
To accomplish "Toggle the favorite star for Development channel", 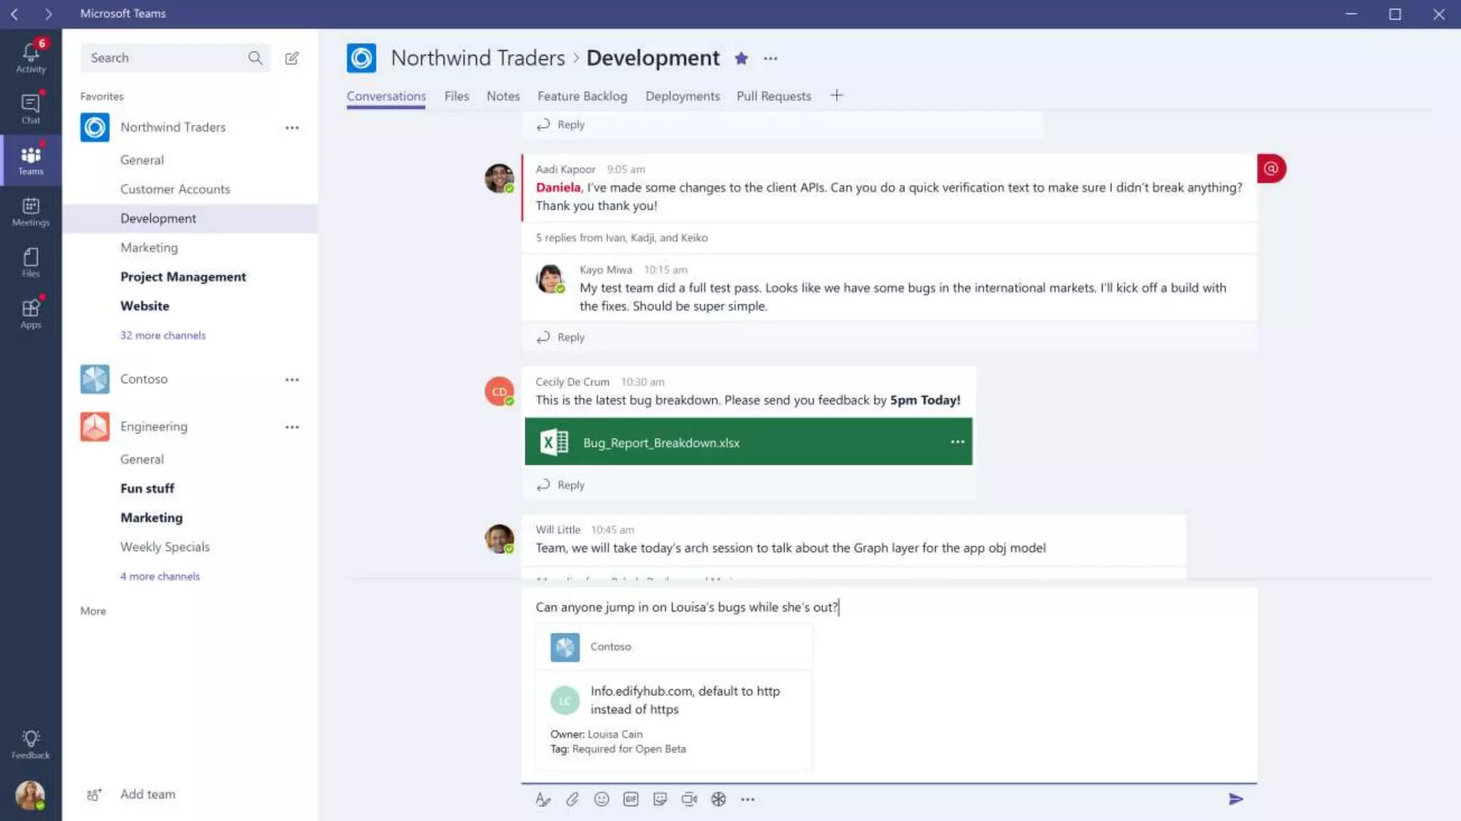I will coord(741,58).
